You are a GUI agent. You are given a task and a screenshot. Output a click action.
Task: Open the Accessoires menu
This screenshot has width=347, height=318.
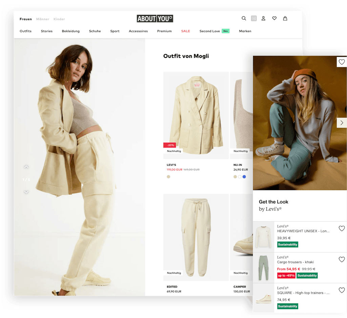click(x=138, y=31)
